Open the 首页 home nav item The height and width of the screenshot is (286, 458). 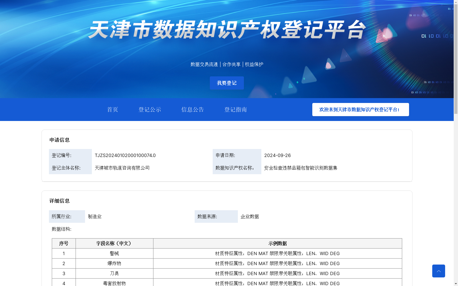[112, 110]
